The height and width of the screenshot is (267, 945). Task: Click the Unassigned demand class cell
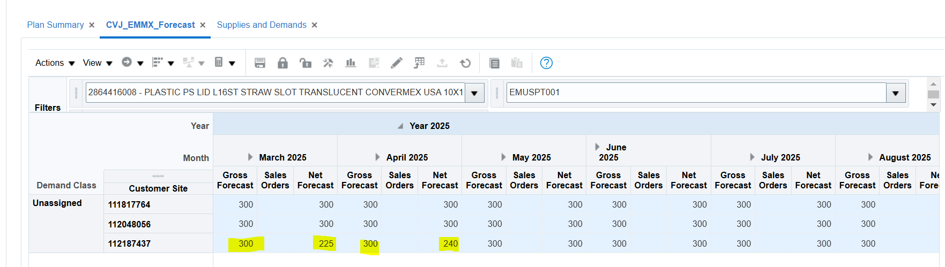click(x=66, y=224)
